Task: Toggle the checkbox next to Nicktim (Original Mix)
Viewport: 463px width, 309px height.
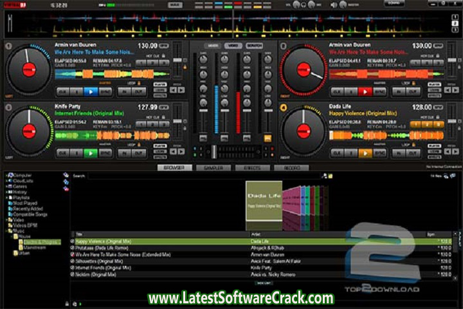Action: click(73, 274)
